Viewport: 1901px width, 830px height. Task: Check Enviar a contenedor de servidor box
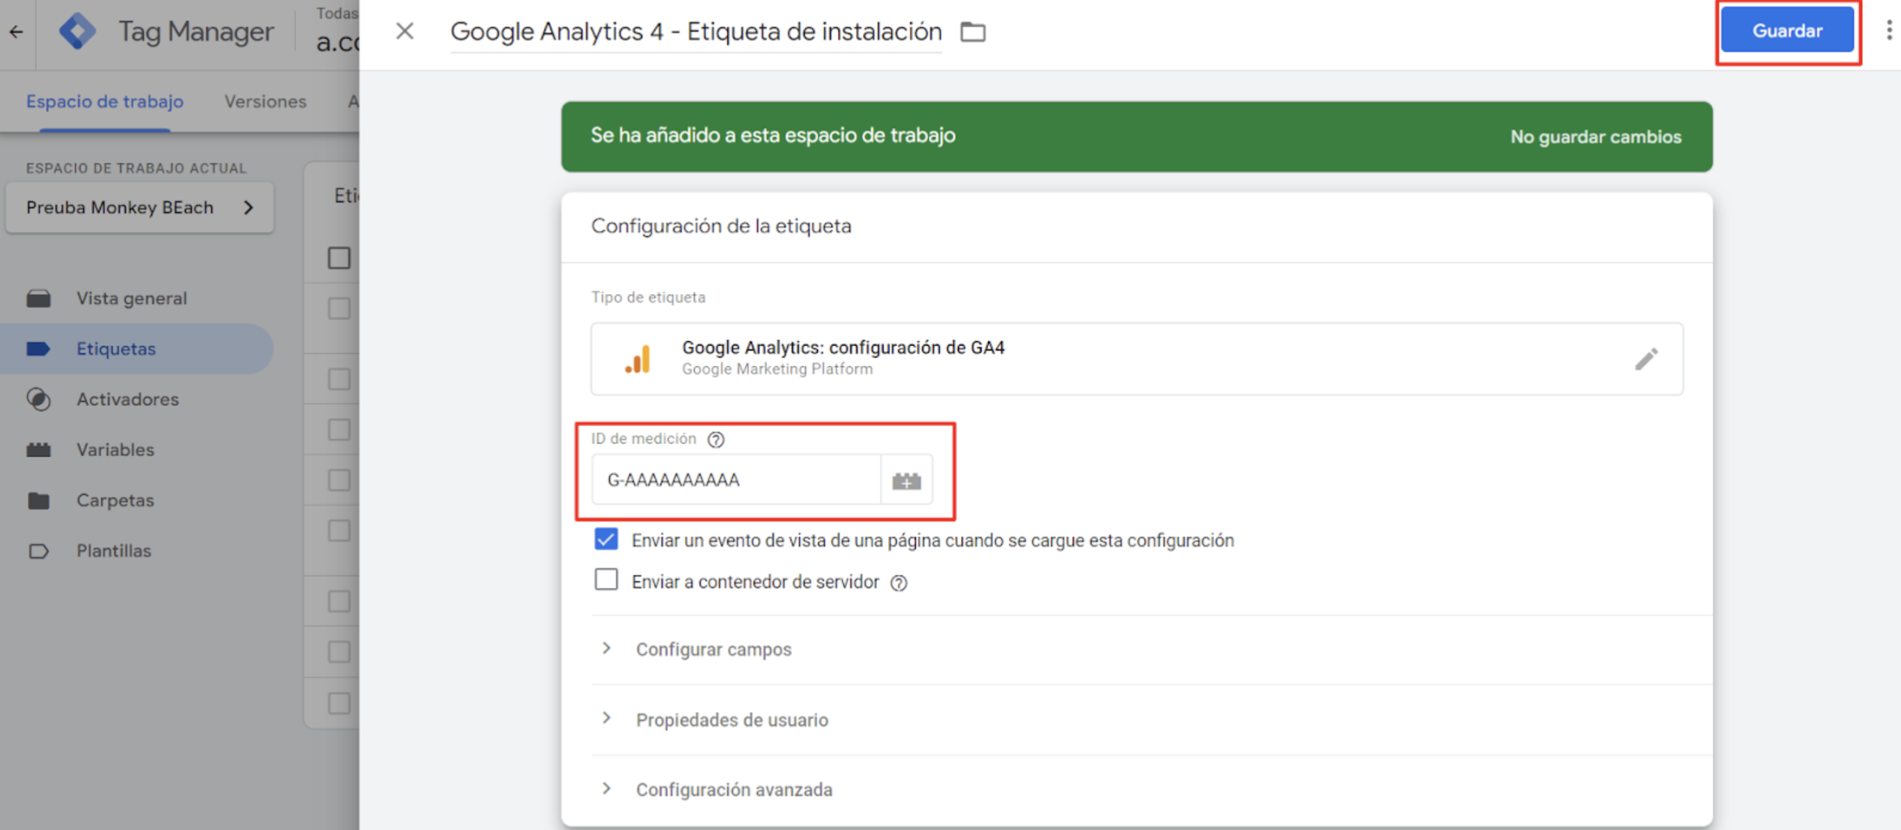pyautogui.click(x=606, y=580)
